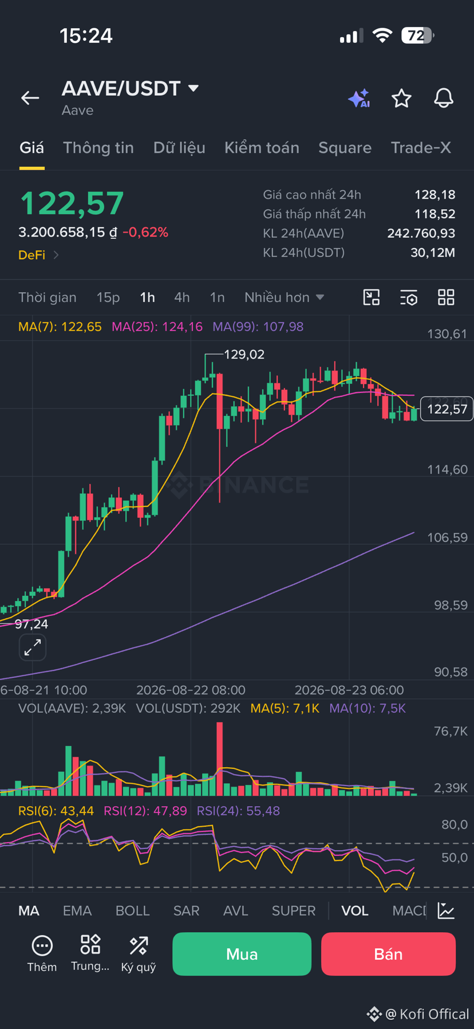Open the Trung... hub icon
The width and height of the screenshot is (474, 1029).
click(x=90, y=953)
